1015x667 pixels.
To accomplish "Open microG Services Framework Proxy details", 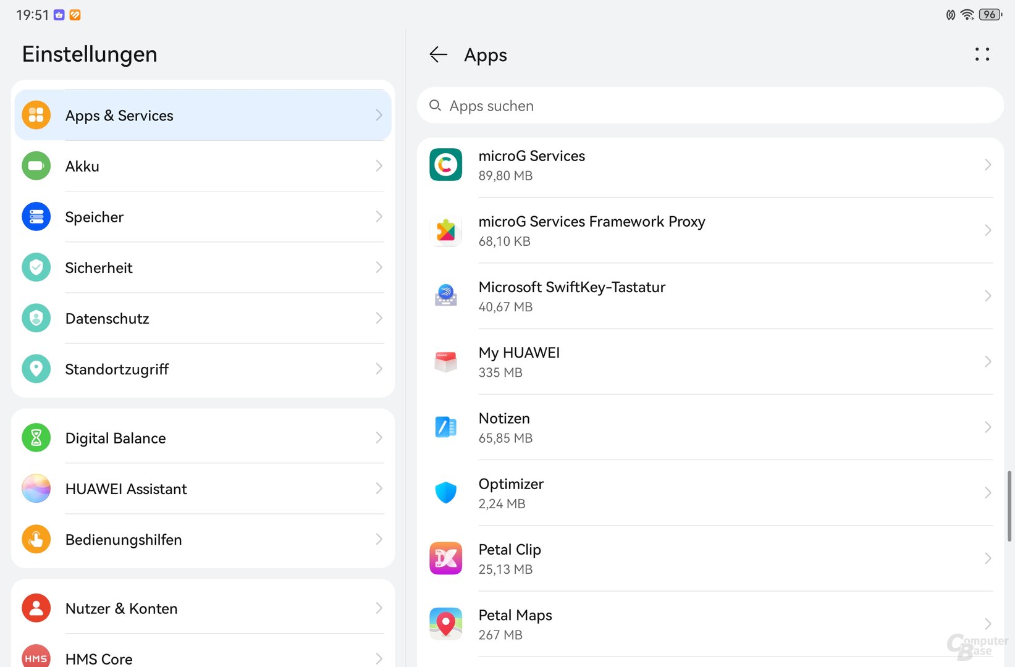I will coord(710,230).
